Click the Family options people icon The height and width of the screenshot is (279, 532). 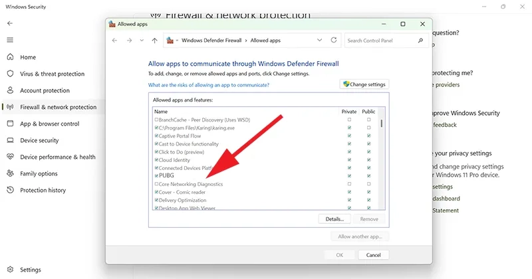pos(10,173)
